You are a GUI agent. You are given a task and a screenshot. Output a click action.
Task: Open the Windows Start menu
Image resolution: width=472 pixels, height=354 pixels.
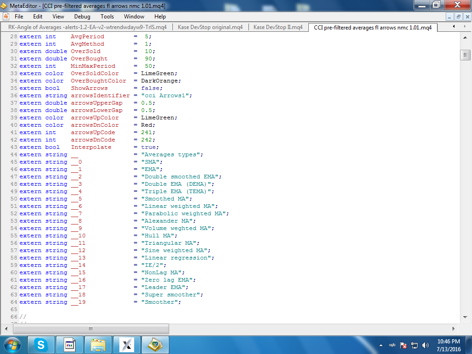click(12, 345)
